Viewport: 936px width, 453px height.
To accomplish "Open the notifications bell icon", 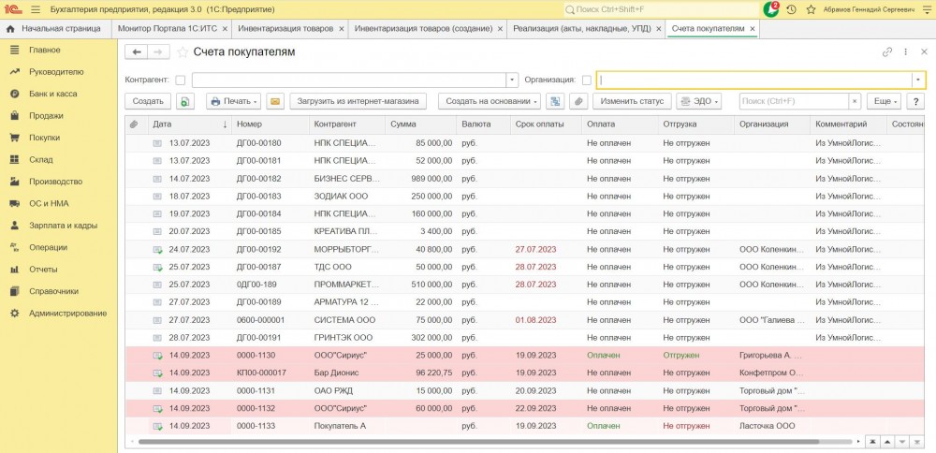I will (771, 9).
